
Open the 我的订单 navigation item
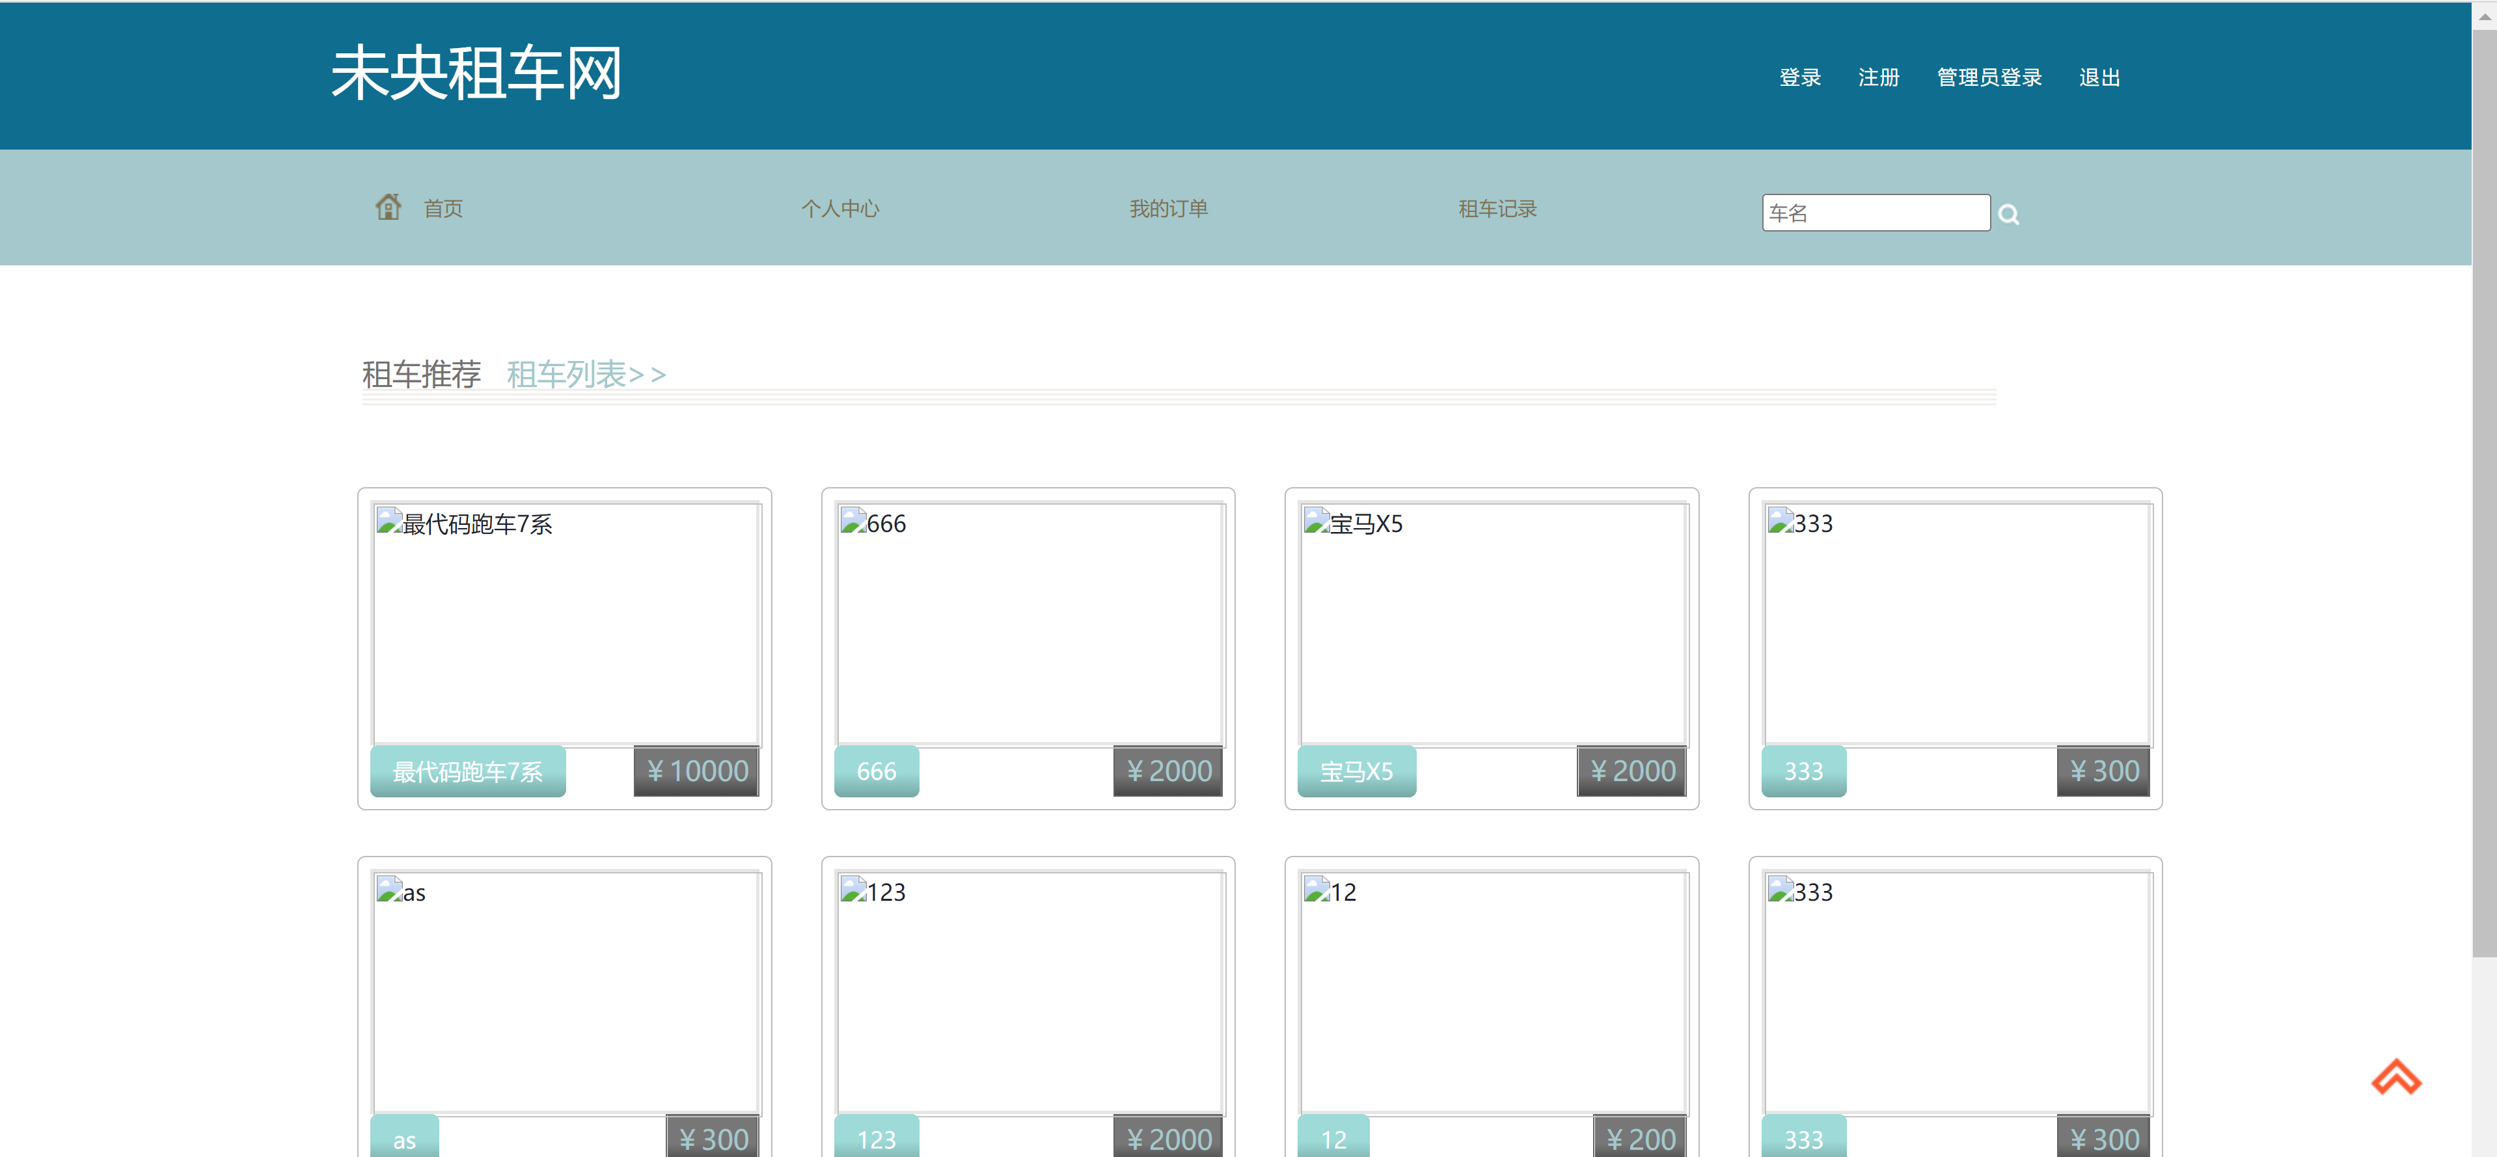(x=1168, y=207)
